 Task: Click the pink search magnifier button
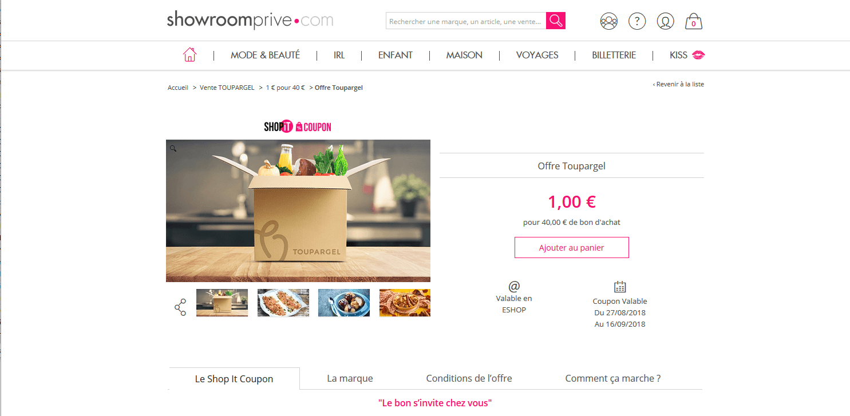pyautogui.click(x=555, y=21)
